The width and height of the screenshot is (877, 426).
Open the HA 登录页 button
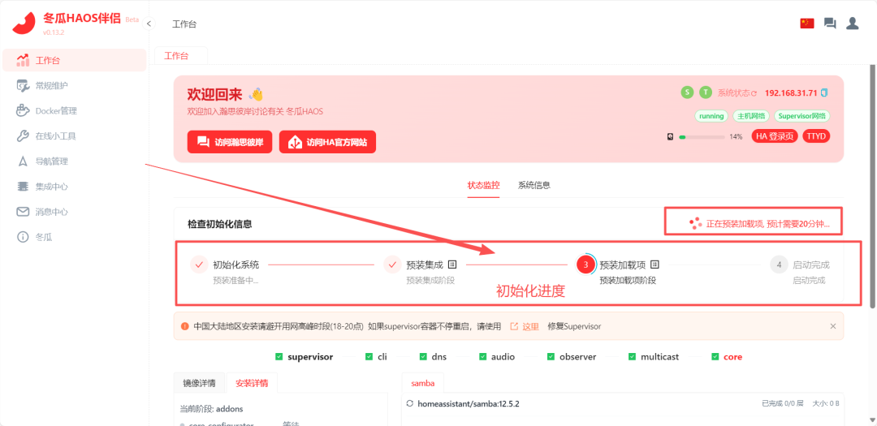pyautogui.click(x=775, y=136)
